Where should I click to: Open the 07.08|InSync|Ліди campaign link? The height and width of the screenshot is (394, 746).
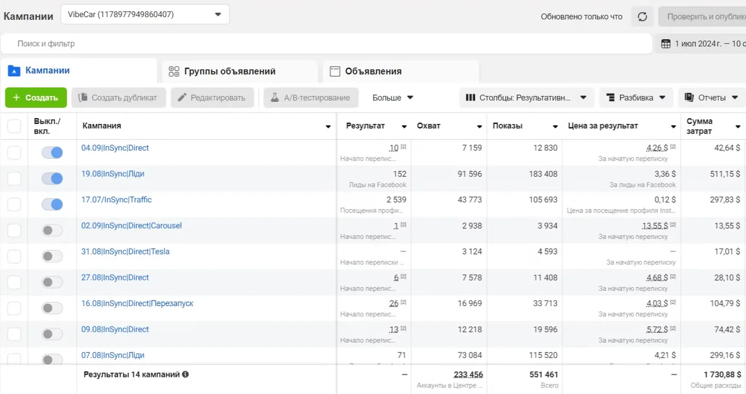pyautogui.click(x=112, y=355)
